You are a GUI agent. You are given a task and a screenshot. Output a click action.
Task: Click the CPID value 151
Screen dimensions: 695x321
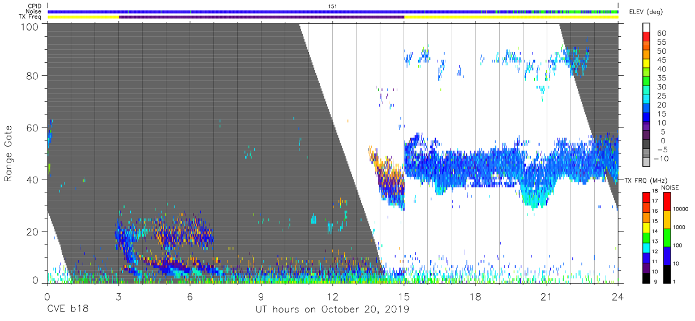333,6
